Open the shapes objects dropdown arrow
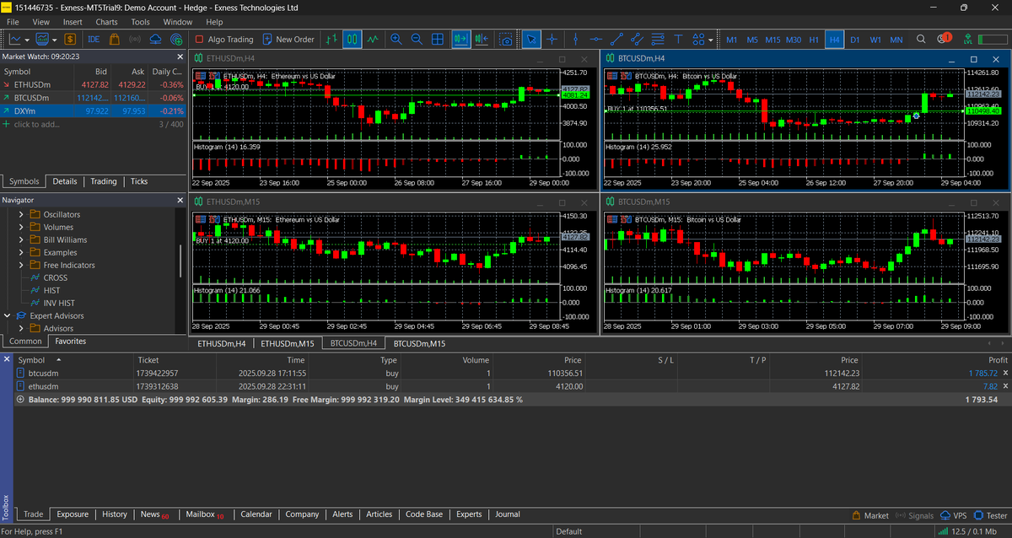 [711, 40]
